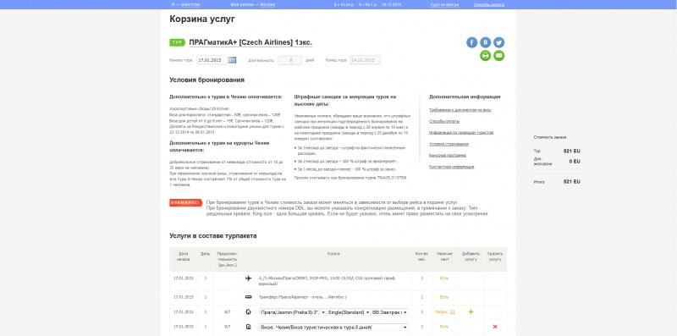Click the bus transfer icon in the table
Screen dimensions: 677x336
click(x=248, y=297)
